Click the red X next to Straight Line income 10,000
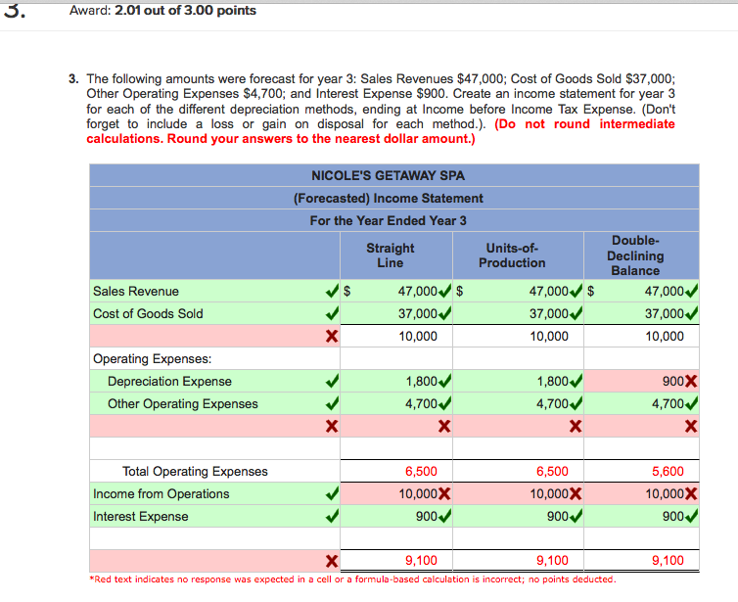 (444, 493)
